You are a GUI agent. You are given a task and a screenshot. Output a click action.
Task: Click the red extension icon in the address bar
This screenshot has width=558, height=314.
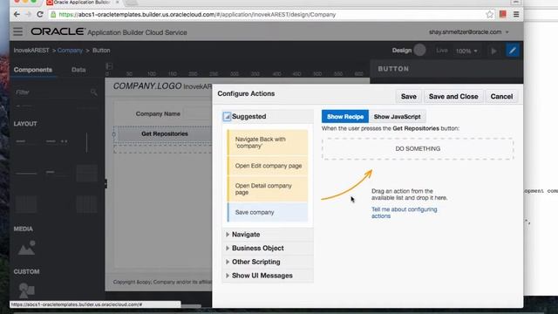(x=503, y=15)
